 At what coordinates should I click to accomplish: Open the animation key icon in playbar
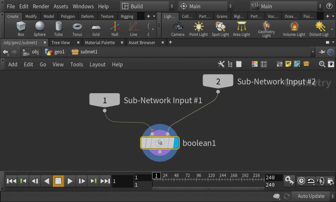289,181
